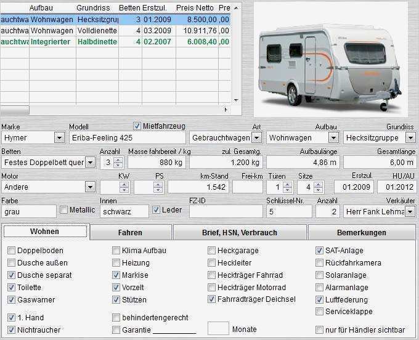The image size is (419, 340).
Task: Switch to the Wohnen tab
Action: tap(45, 232)
